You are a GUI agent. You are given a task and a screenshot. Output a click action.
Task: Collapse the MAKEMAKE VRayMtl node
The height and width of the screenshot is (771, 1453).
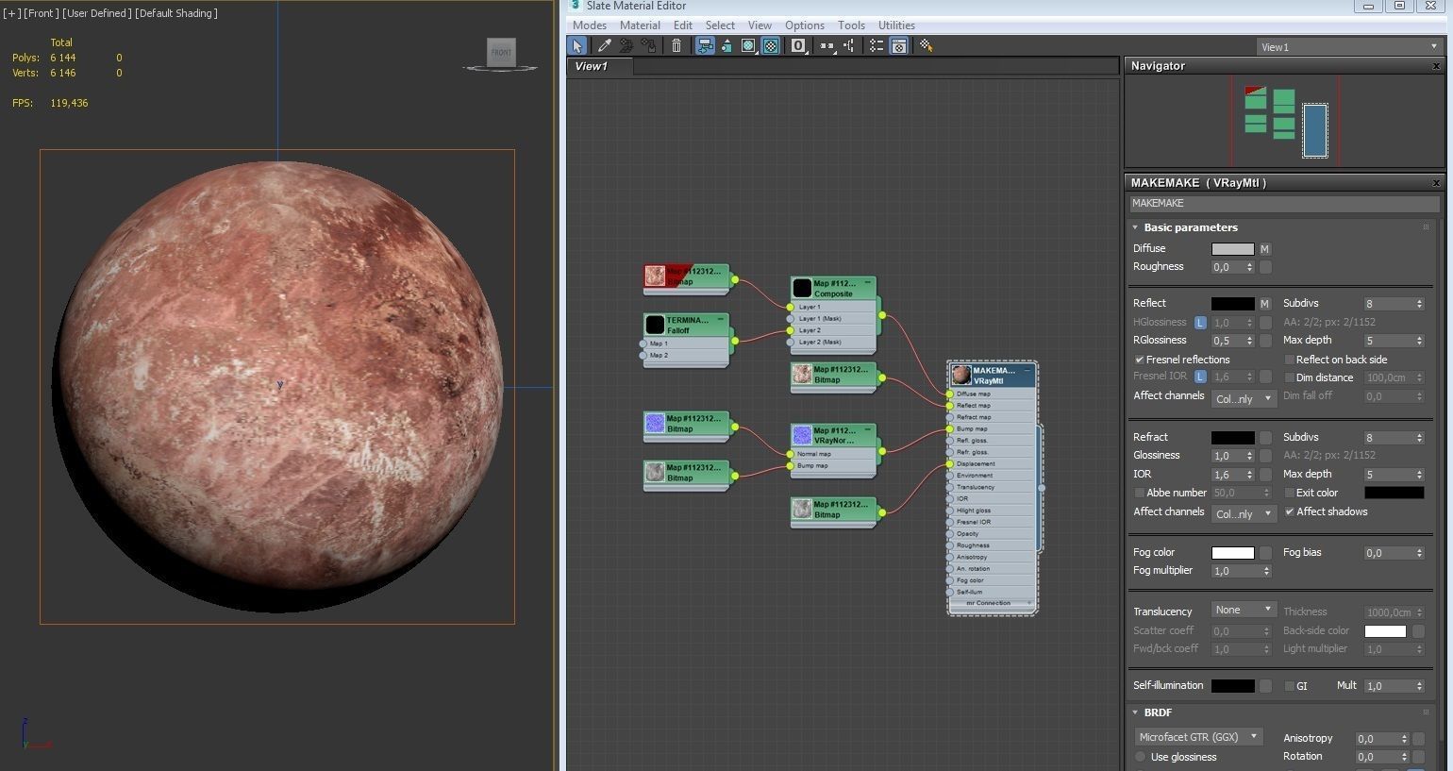coord(1027,370)
